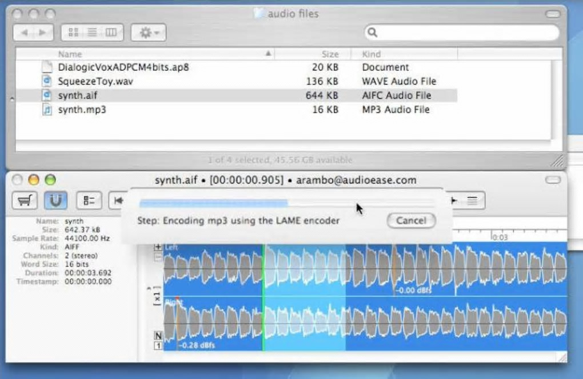Go forward in the audio files Finder window
This screenshot has width=583, height=379.
tap(43, 33)
